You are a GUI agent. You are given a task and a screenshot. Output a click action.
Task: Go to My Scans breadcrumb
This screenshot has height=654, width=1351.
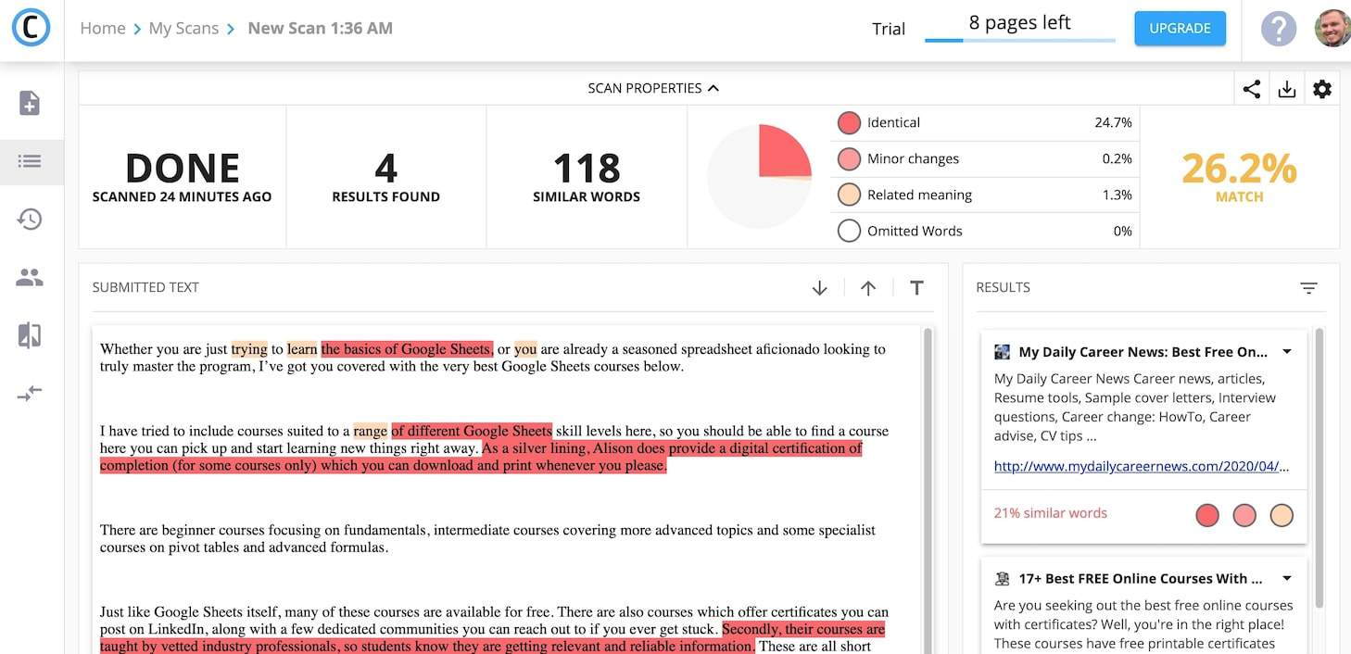point(183,29)
